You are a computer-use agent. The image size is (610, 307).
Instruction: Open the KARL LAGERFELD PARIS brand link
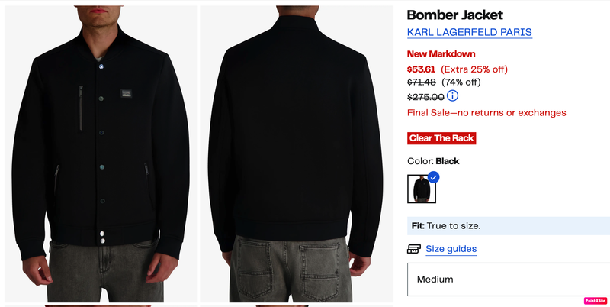pyautogui.click(x=470, y=32)
